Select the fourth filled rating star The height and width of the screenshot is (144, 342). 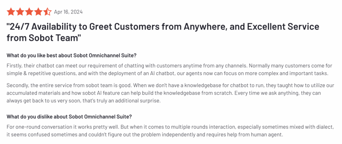click(x=38, y=12)
